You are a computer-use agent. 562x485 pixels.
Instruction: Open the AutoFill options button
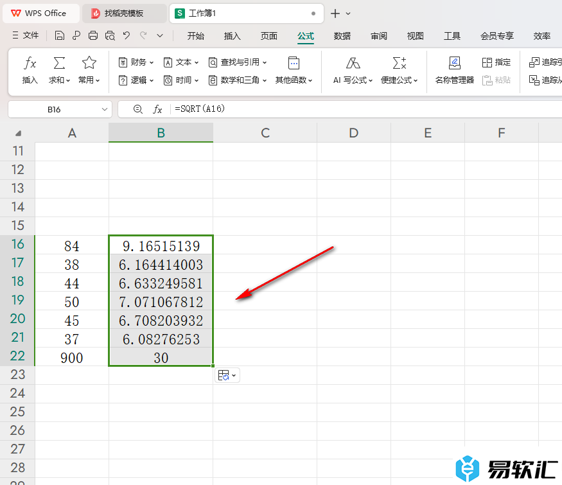click(227, 375)
